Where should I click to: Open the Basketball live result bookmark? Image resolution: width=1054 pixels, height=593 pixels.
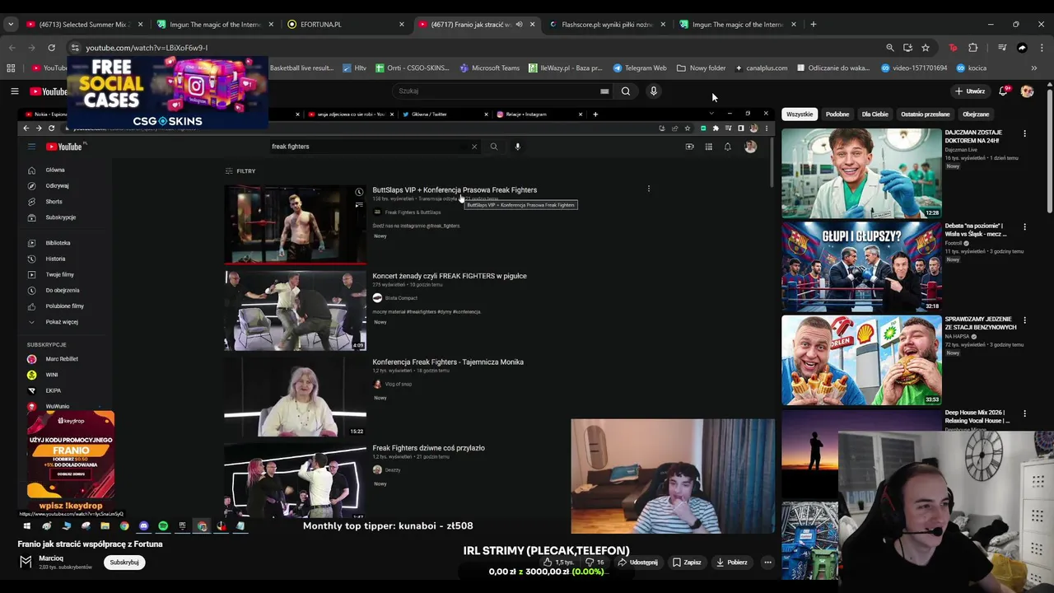pyautogui.click(x=301, y=68)
